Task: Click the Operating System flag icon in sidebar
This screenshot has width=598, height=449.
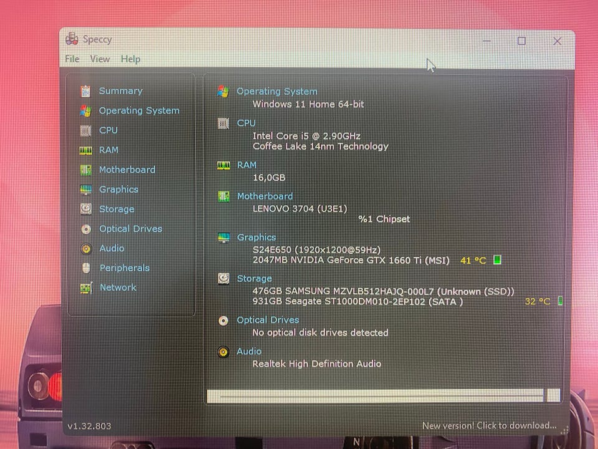Action: [x=85, y=111]
